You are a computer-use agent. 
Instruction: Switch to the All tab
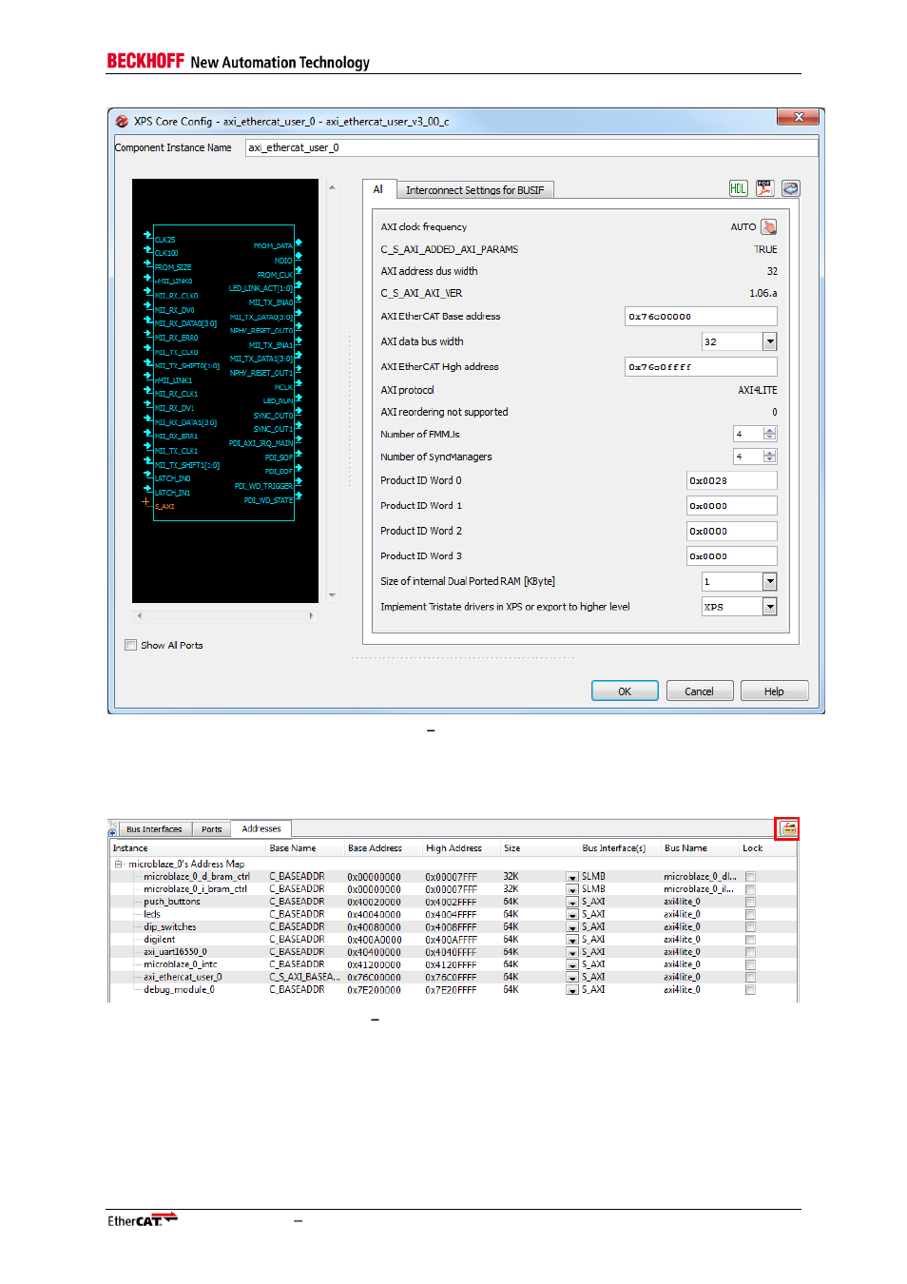click(378, 189)
